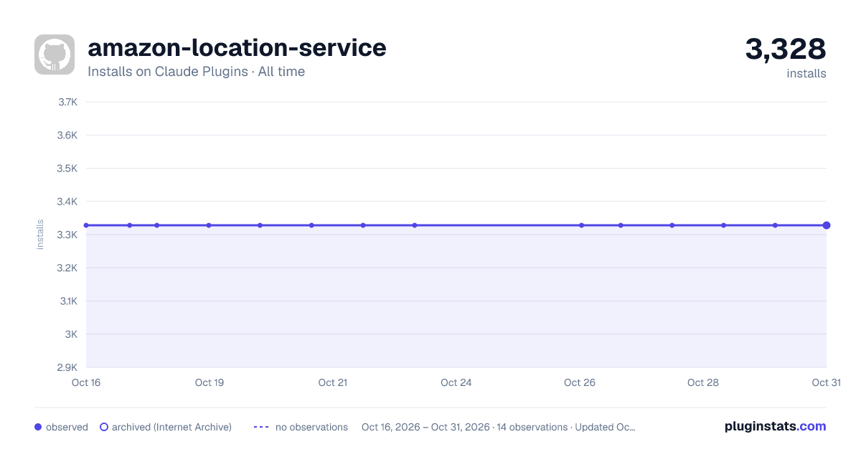The height and width of the screenshot is (452, 861).
Task: Click the Oct 28 x-axis label
Action: pos(703,382)
